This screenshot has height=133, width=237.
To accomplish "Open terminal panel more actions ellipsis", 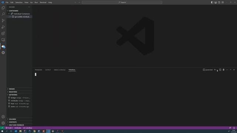I will tap(227, 70).
